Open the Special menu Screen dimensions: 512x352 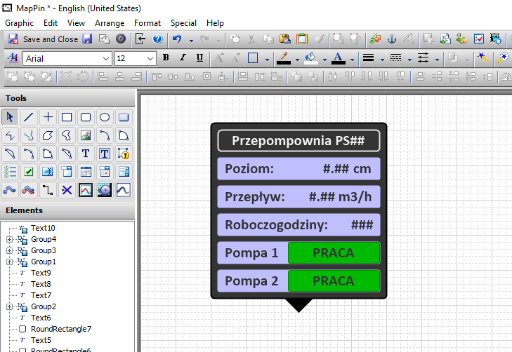183,23
